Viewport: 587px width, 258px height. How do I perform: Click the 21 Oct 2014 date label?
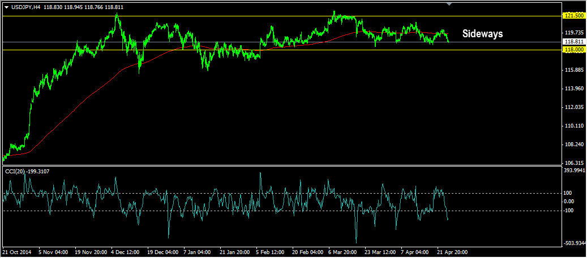pyautogui.click(x=16, y=252)
